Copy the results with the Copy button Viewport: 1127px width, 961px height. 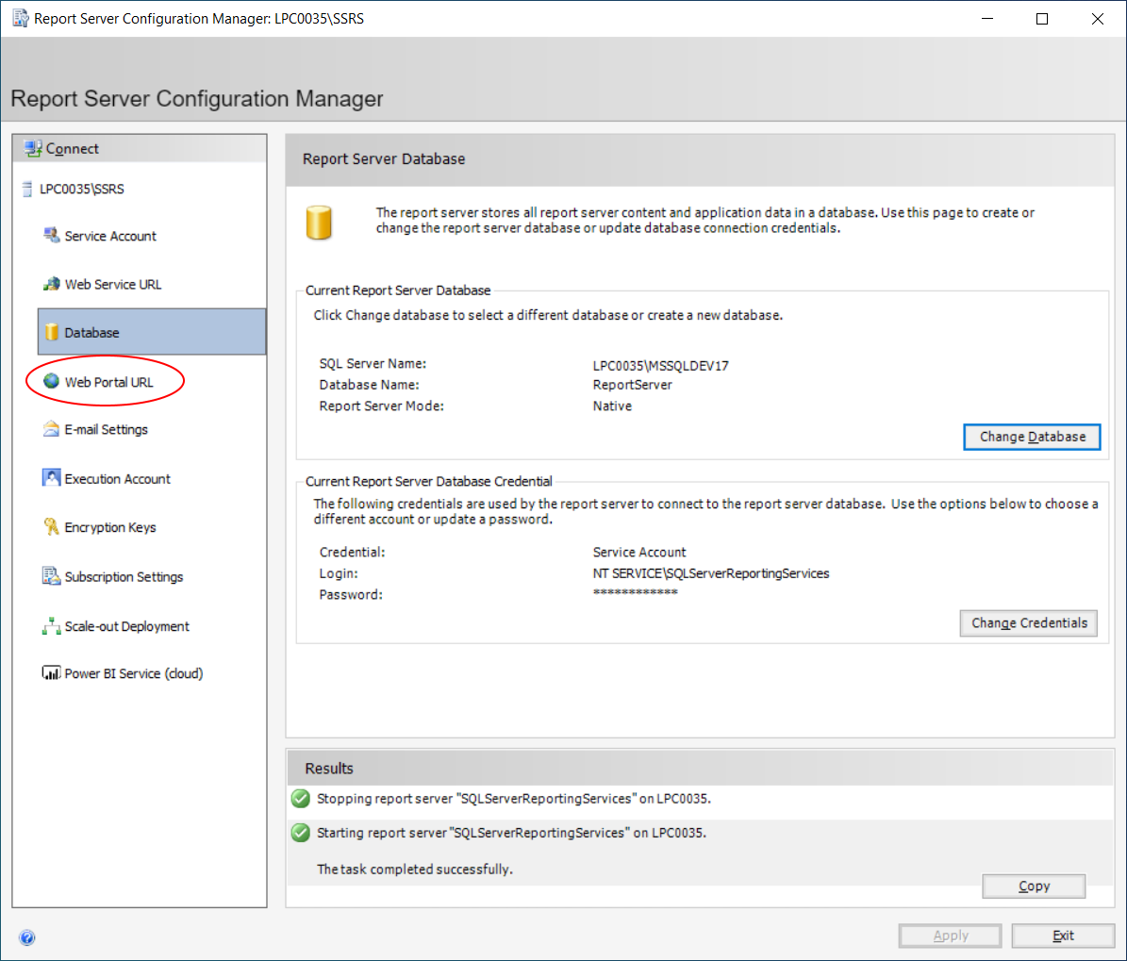(1034, 886)
